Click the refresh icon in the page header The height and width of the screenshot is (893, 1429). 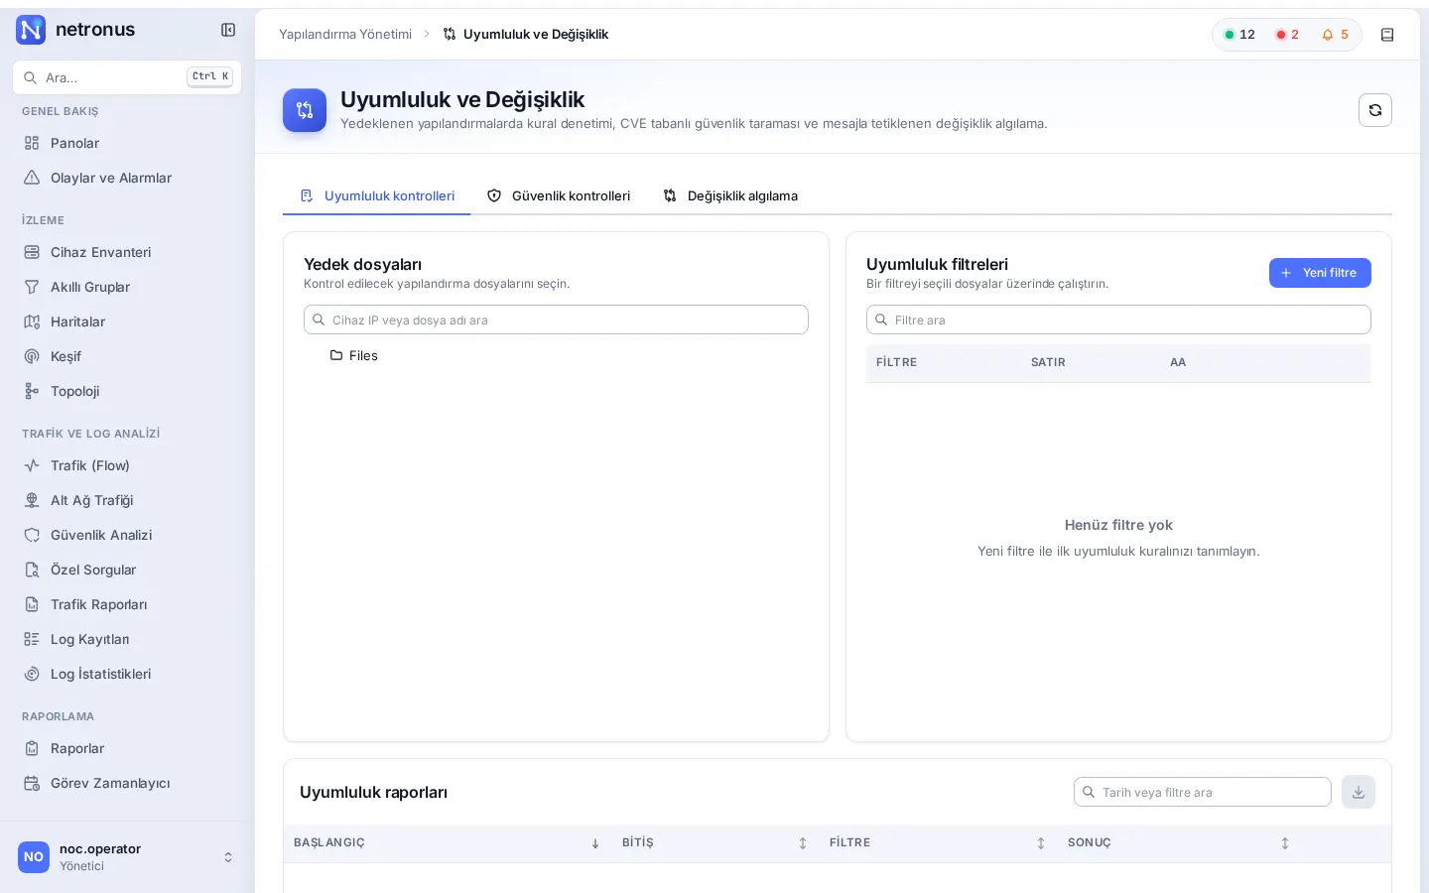[1374, 110]
